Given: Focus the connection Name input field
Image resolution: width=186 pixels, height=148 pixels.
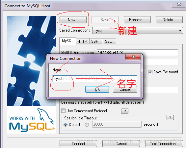Looking at the screenshot, I should click(x=95, y=79).
